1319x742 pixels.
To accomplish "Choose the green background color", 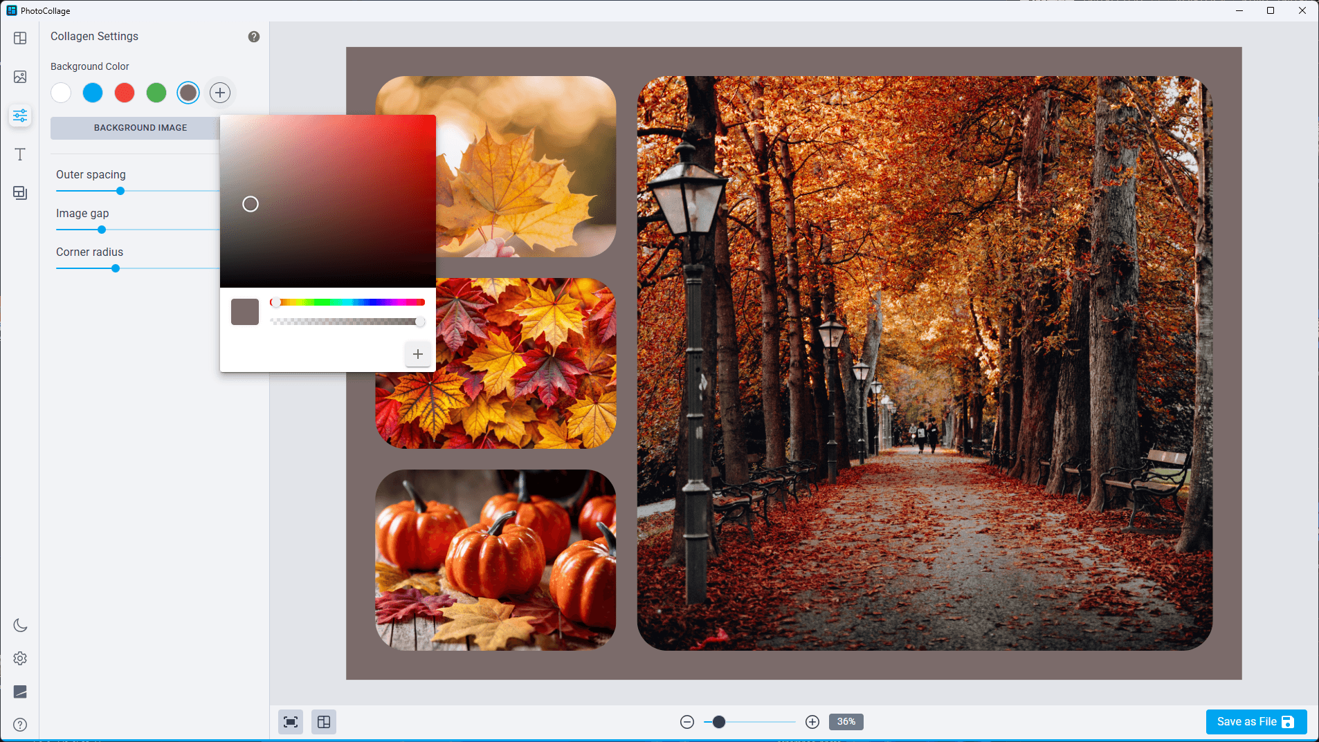I will tap(156, 93).
